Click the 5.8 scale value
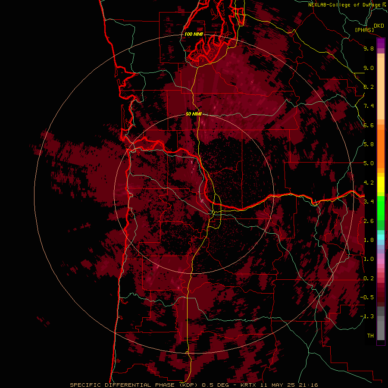The height and width of the screenshot is (388, 388). click(369, 144)
